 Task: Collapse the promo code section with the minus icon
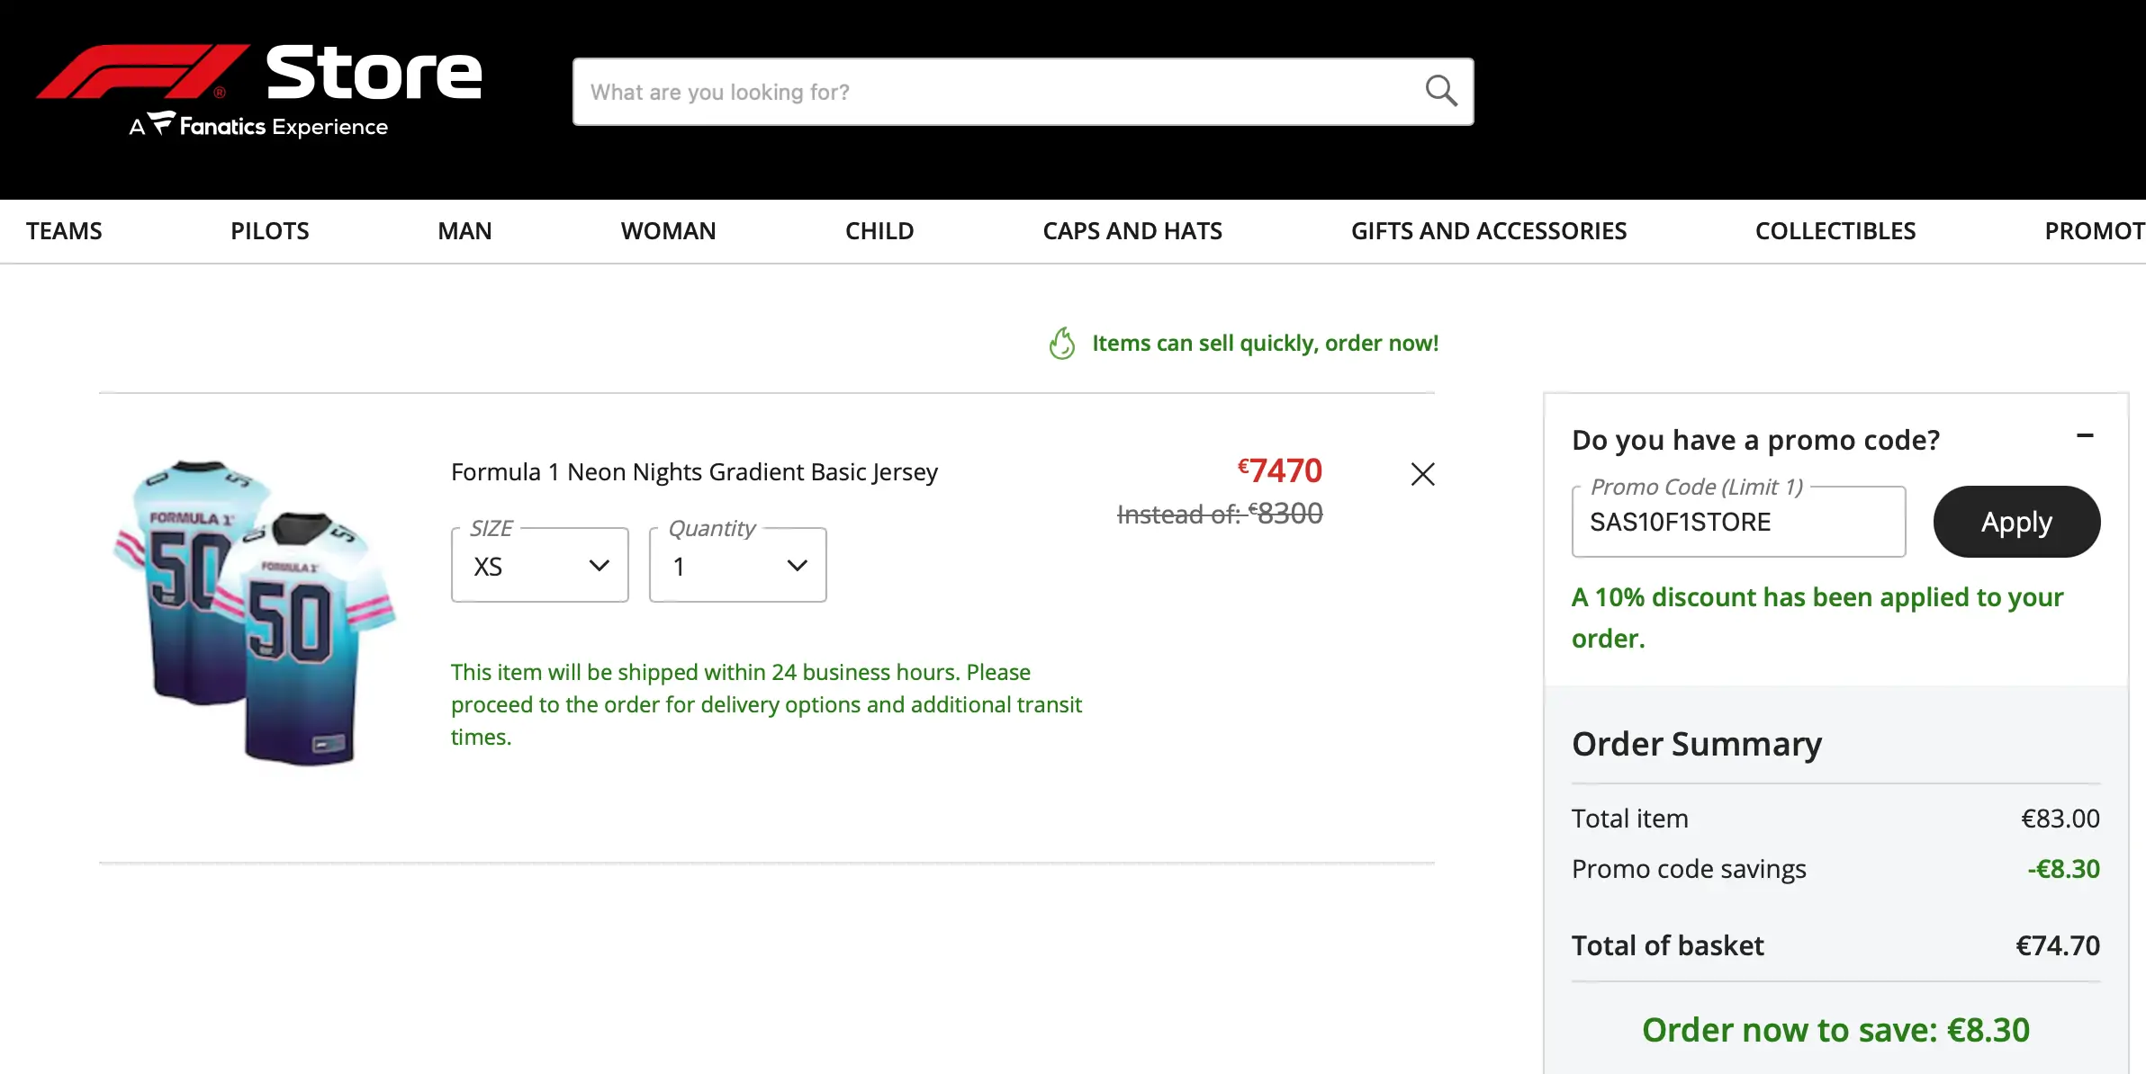tap(2085, 436)
